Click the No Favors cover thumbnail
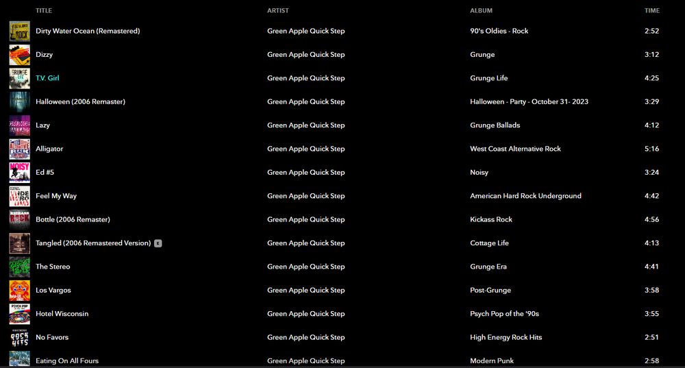 20,338
